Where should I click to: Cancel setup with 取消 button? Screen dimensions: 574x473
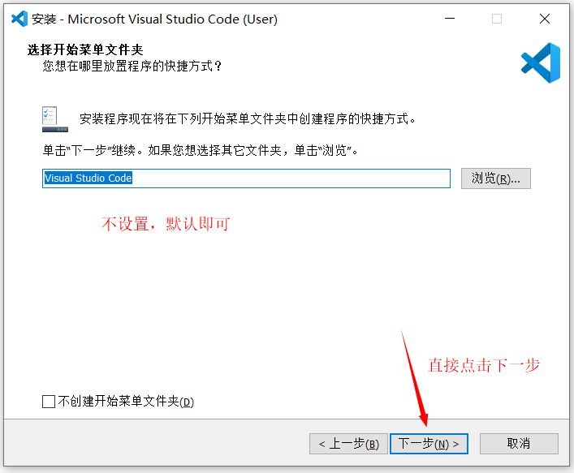(519, 444)
